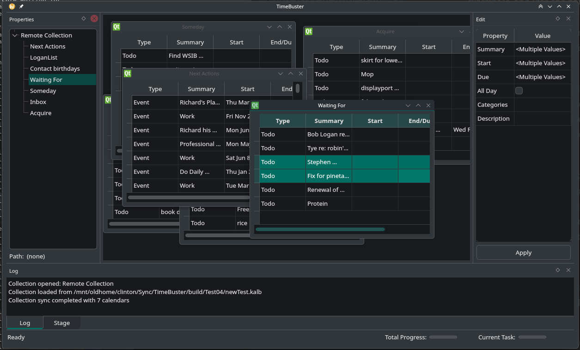Float the Log panel using the diamond icon
Viewport: 580px width, 350px height.
[558, 270]
